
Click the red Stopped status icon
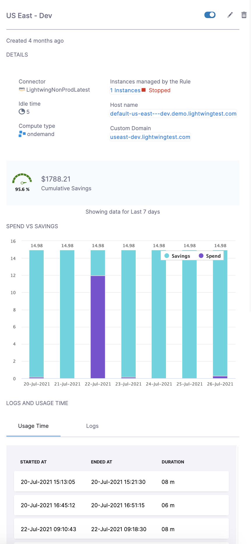pyautogui.click(x=144, y=90)
